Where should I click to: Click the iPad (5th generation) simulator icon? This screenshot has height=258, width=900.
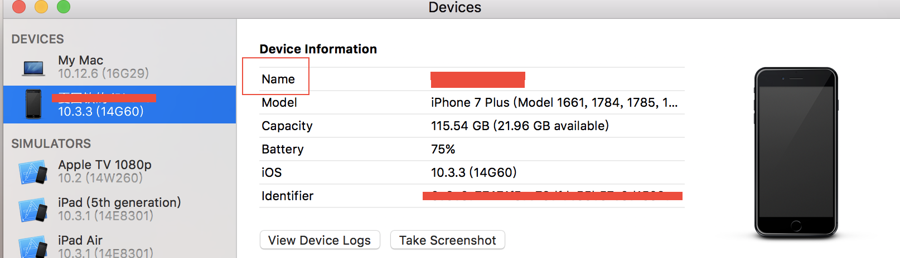point(33,210)
